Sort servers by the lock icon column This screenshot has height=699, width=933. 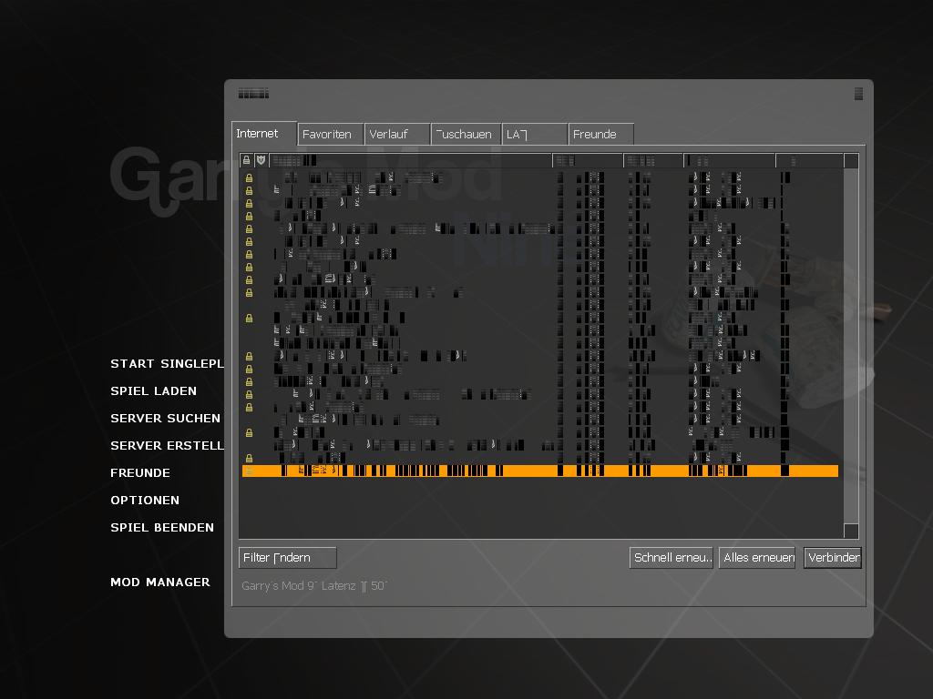pyautogui.click(x=246, y=160)
